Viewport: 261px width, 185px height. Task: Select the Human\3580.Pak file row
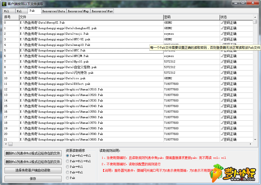[x=128, y=128]
